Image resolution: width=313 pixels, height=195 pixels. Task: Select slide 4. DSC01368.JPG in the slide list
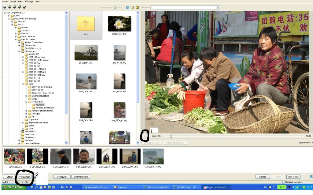(x=84, y=158)
